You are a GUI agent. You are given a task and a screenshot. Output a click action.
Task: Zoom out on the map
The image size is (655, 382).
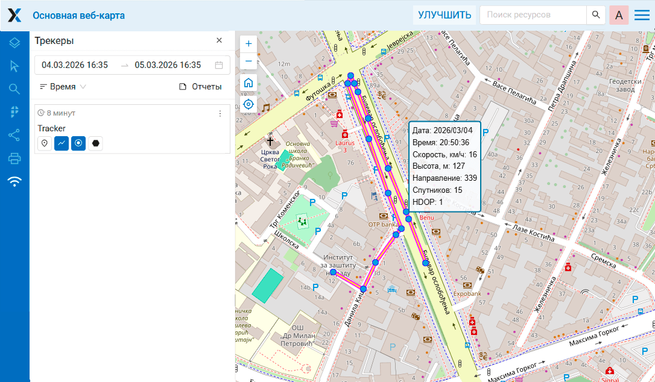248,61
